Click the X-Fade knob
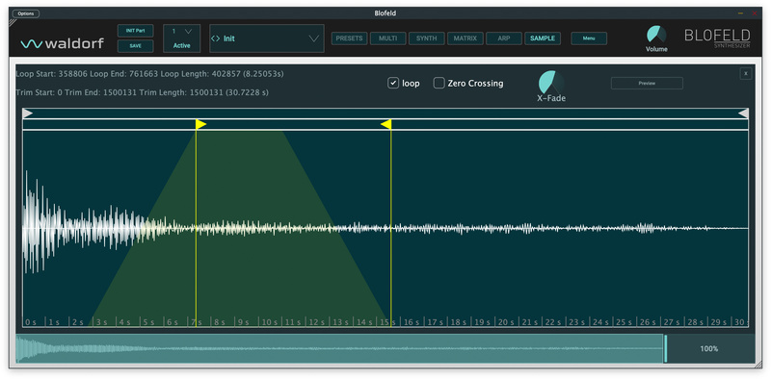Viewport: 771px width, 379px height. pyautogui.click(x=551, y=82)
